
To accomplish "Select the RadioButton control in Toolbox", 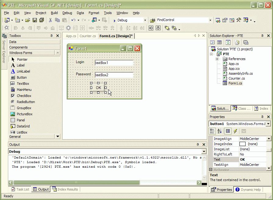I will (x=26, y=102).
